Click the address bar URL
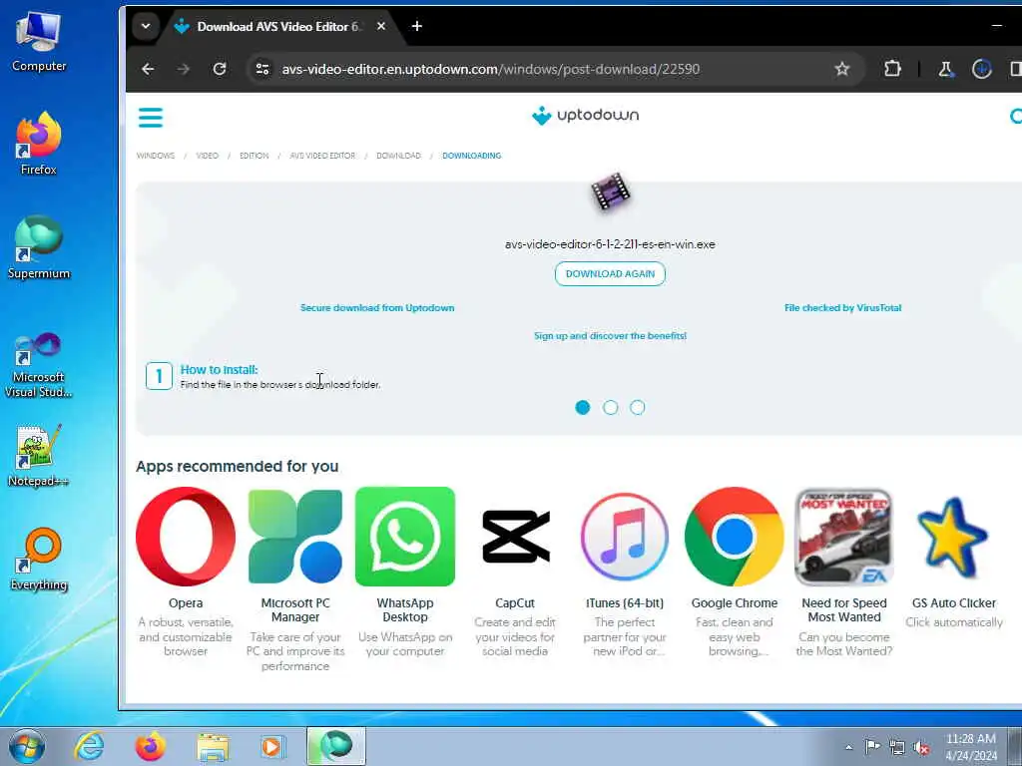The image size is (1022, 766). tap(490, 69)
